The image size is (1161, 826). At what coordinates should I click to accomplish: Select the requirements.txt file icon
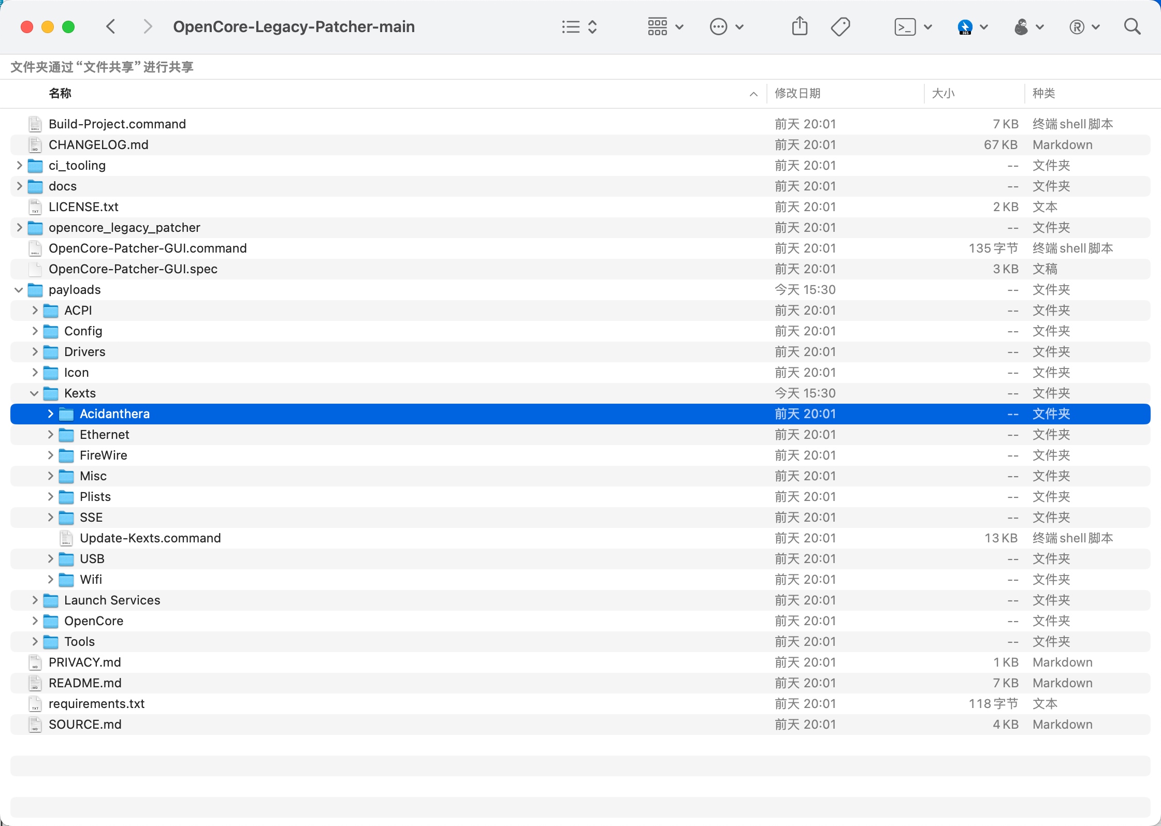click(x=35, y=704)
